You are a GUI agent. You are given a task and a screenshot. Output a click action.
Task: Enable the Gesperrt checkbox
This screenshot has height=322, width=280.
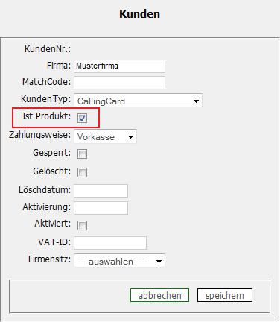[x=82, y=154]
